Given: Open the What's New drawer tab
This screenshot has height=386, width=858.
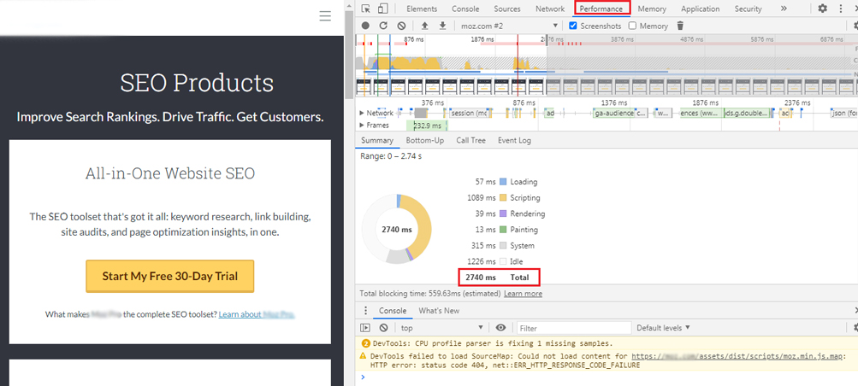Looking at the screenshot, I should (439, 311).
